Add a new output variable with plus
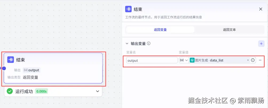Screen dimensions: 268x108 point(261,44)
